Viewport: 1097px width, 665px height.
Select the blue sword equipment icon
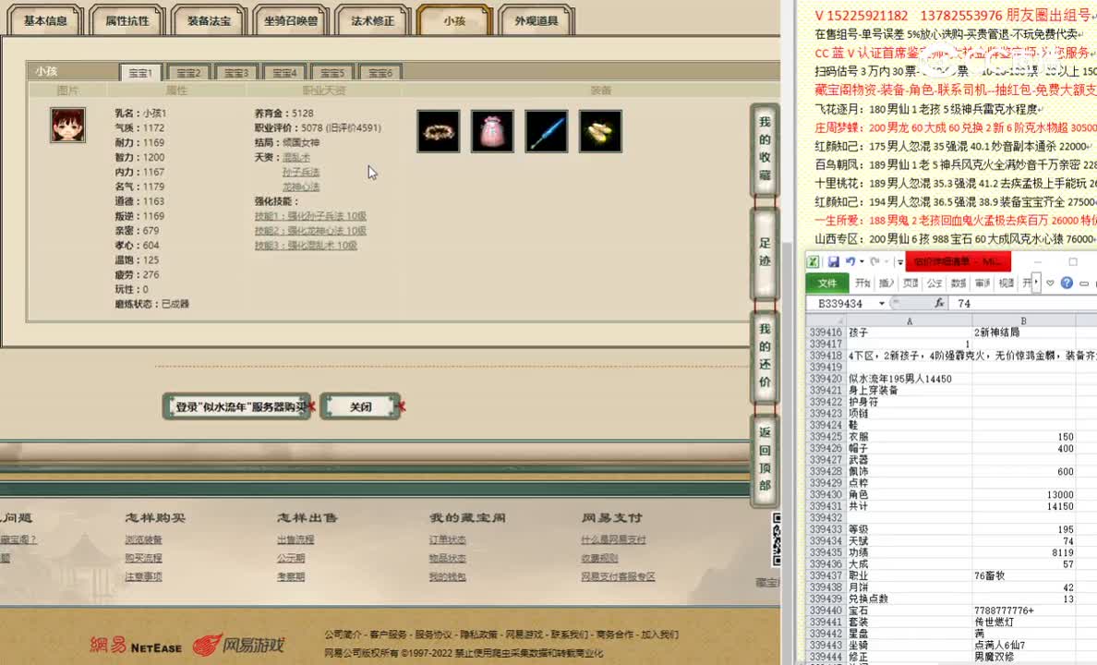click(x=547, y=131)
